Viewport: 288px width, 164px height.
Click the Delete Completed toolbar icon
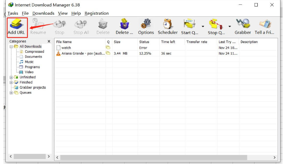pos(125,24)
